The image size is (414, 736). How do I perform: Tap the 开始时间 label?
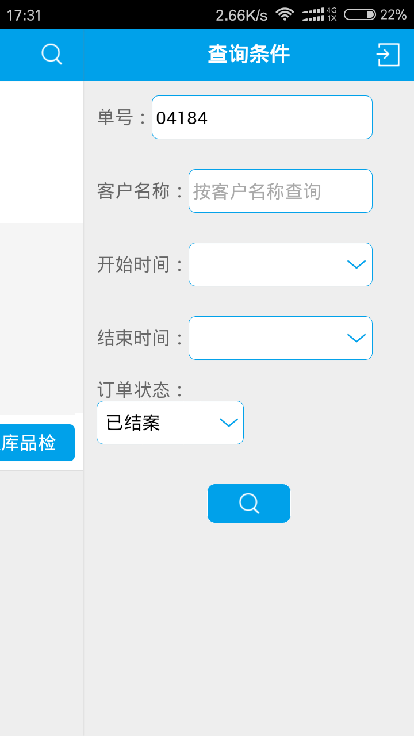(135, 264)
